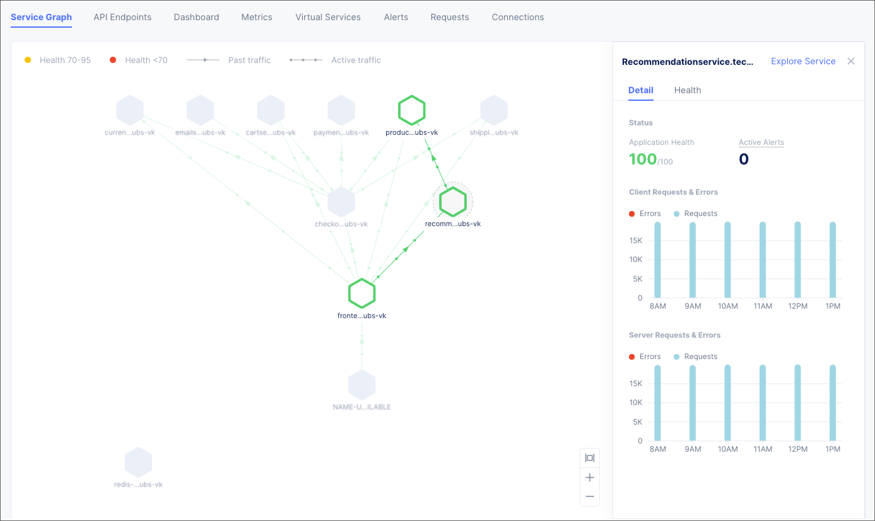Select the currency service hexagon node
The height and width of the screenshot is (521, 875).
130,110
